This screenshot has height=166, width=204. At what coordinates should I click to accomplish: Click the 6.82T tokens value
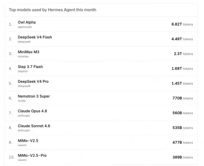[182, 24]
